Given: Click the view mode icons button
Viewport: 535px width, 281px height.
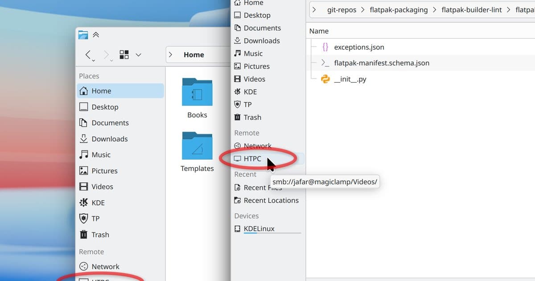Looking at the screenshot, I should 124,54.
